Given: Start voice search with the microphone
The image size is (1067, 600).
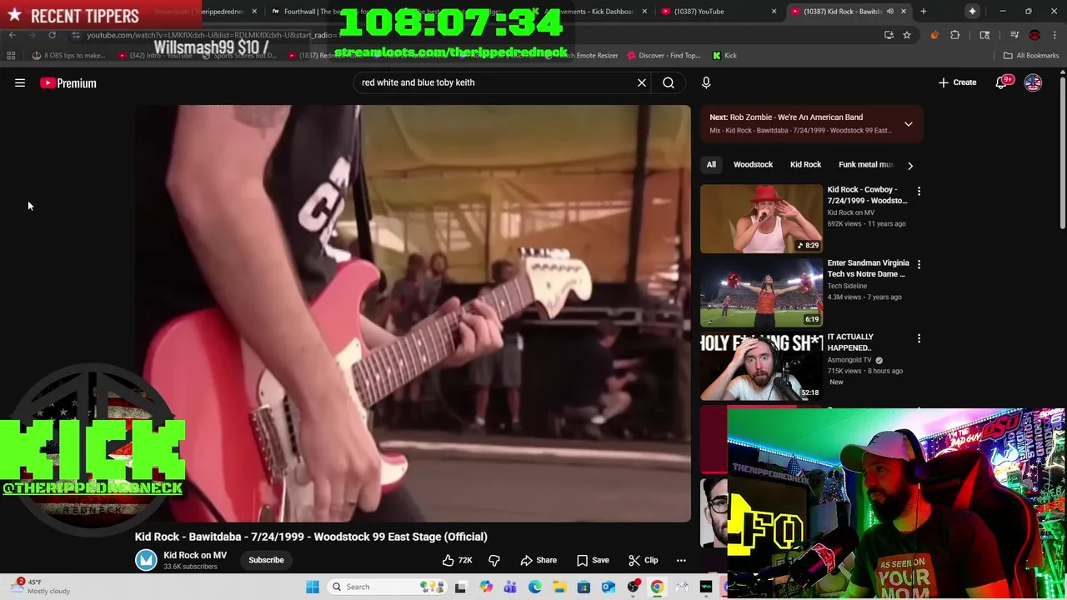Looking at the screenshot, I should pyautogui.click(x=706, y=82).
